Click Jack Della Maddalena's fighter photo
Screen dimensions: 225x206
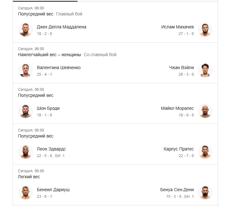click(26, 30)
